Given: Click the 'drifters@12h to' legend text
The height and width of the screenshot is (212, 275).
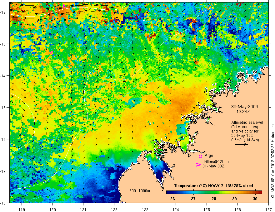Looking at the screenshot, I should click(x=216, y=162).
